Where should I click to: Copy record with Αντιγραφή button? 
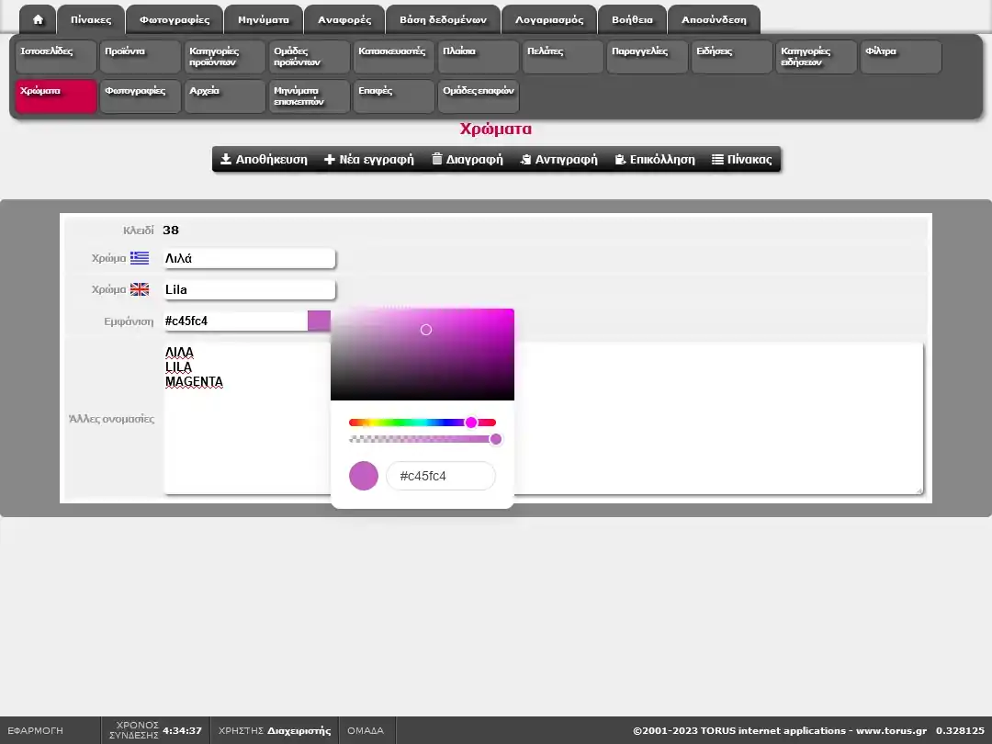pyautogui.click(x=558, y=159)
